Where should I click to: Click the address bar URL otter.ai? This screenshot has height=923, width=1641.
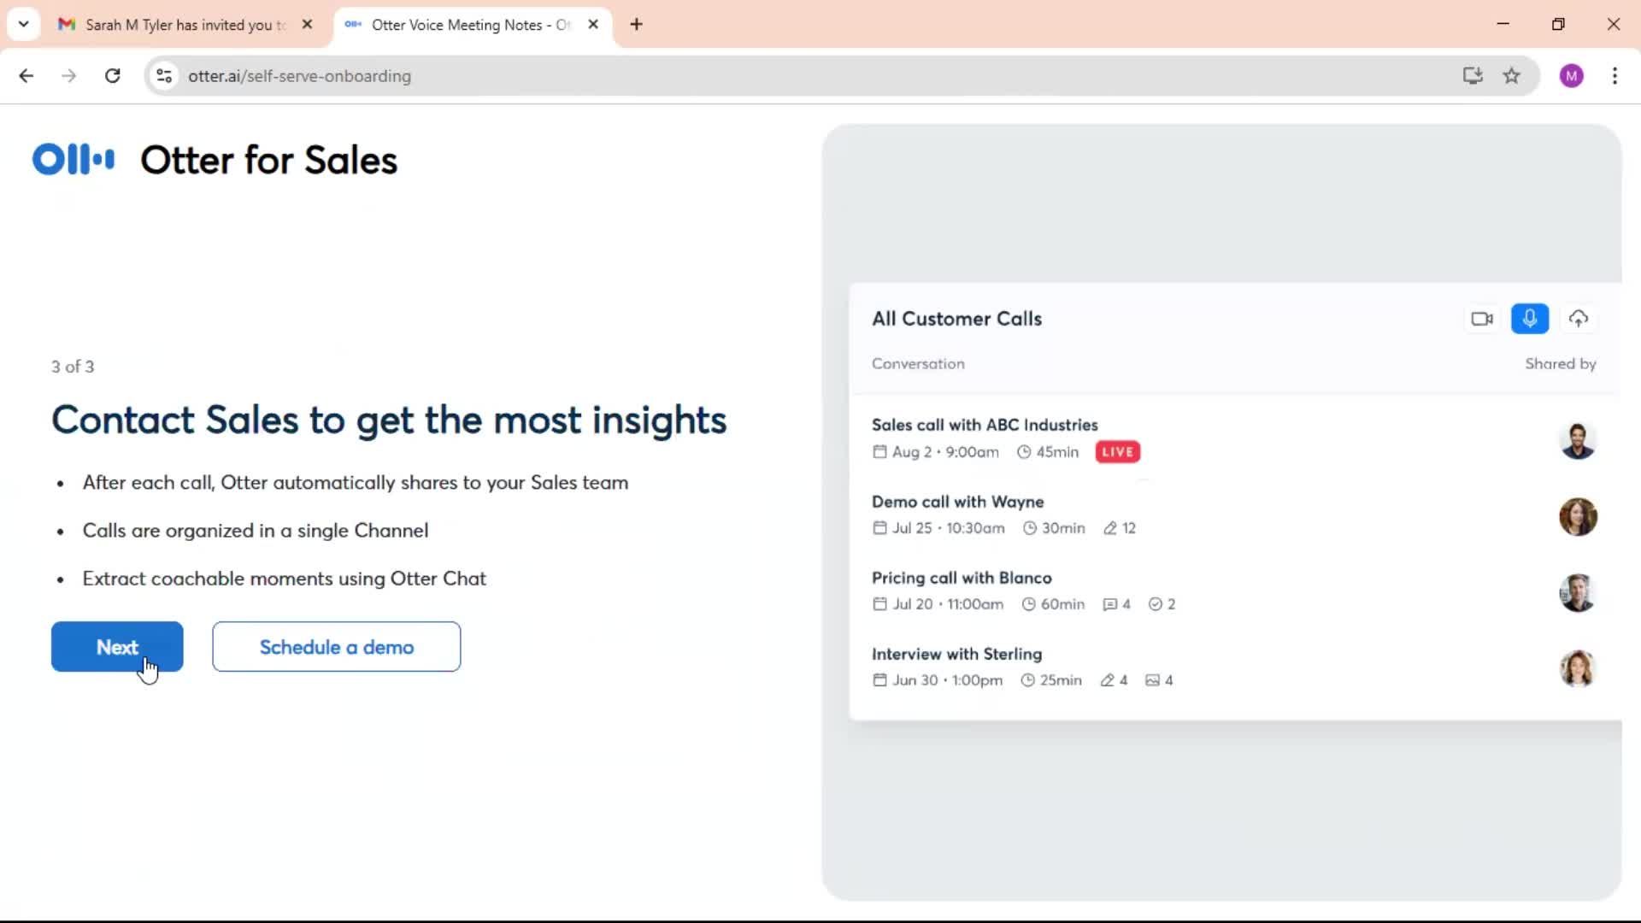299,76
